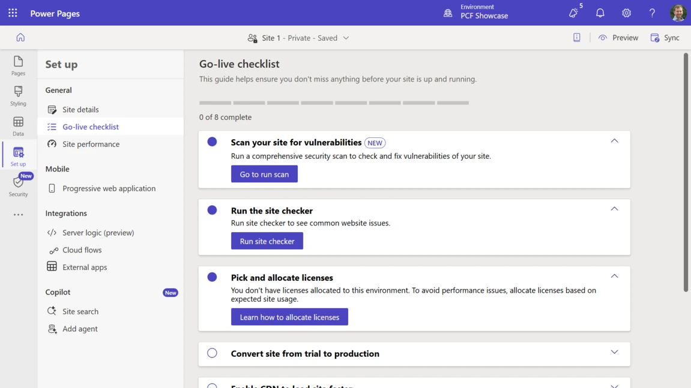Click Learn how to allocate licenses

click(289, 317)
